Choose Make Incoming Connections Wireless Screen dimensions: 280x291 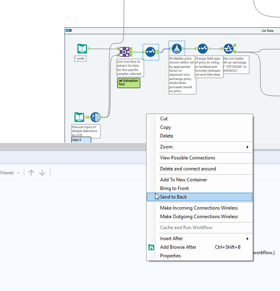pos(199,208)
